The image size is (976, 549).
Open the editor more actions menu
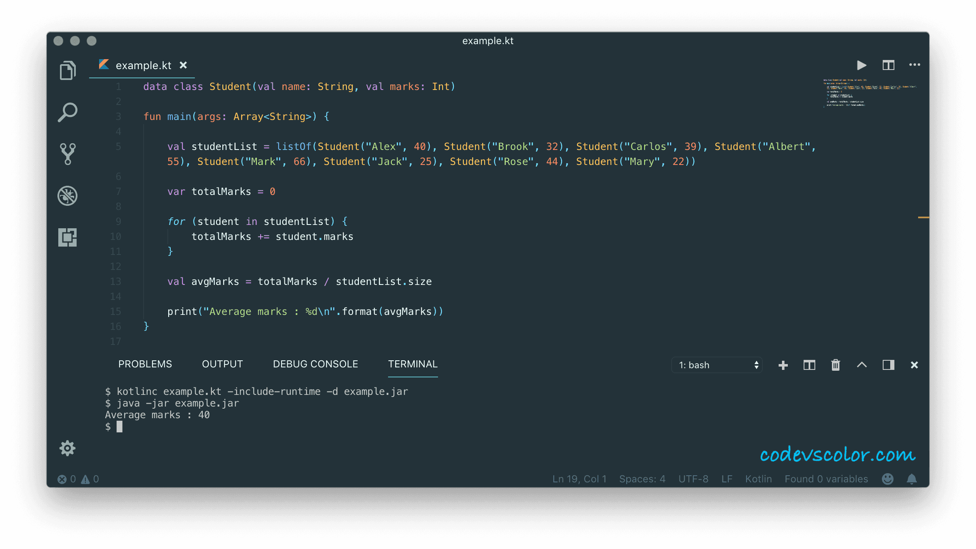click(x=914, y=65)
